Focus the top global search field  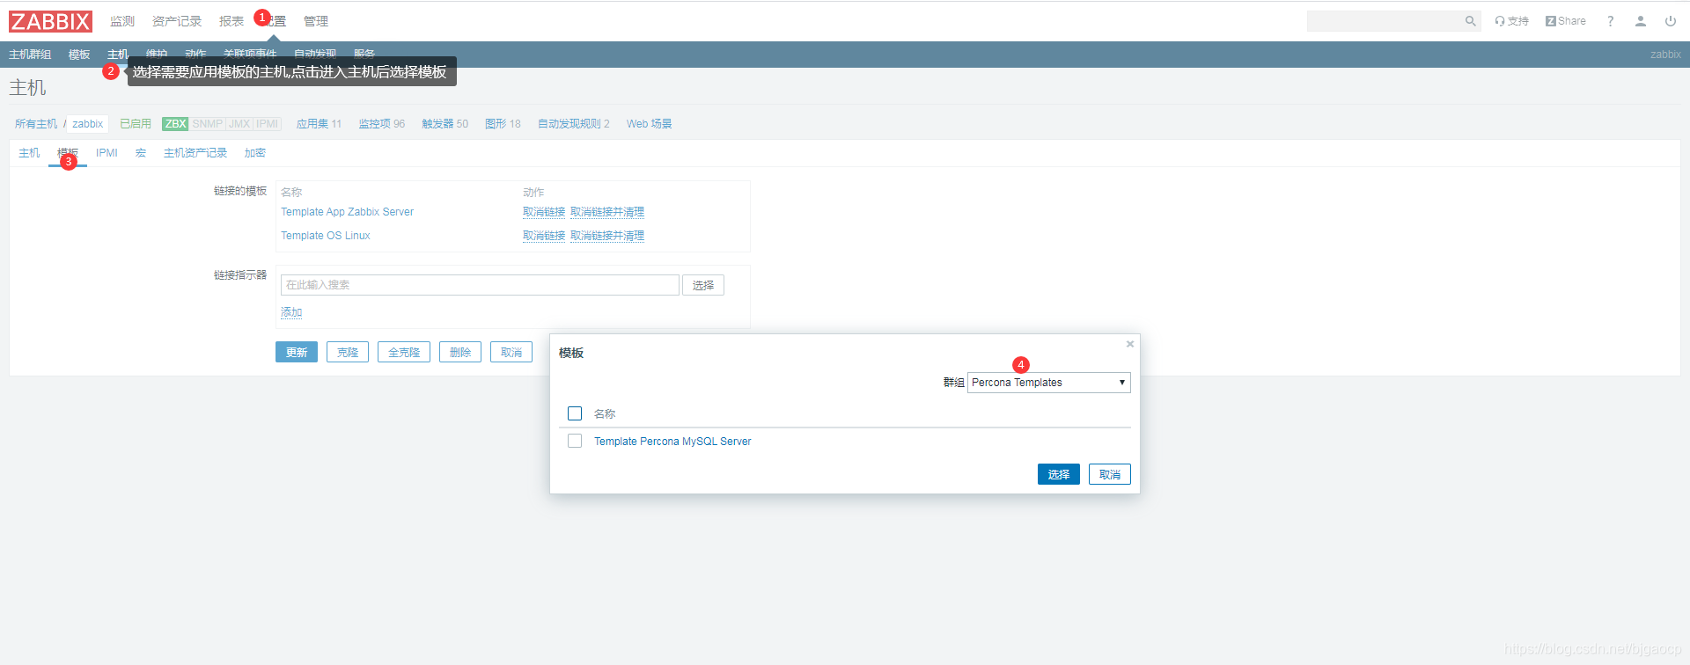(x=1384, y=21)
